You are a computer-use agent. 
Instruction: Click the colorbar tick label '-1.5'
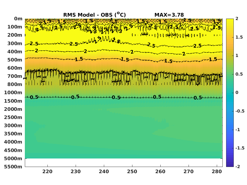click(240, 148)
